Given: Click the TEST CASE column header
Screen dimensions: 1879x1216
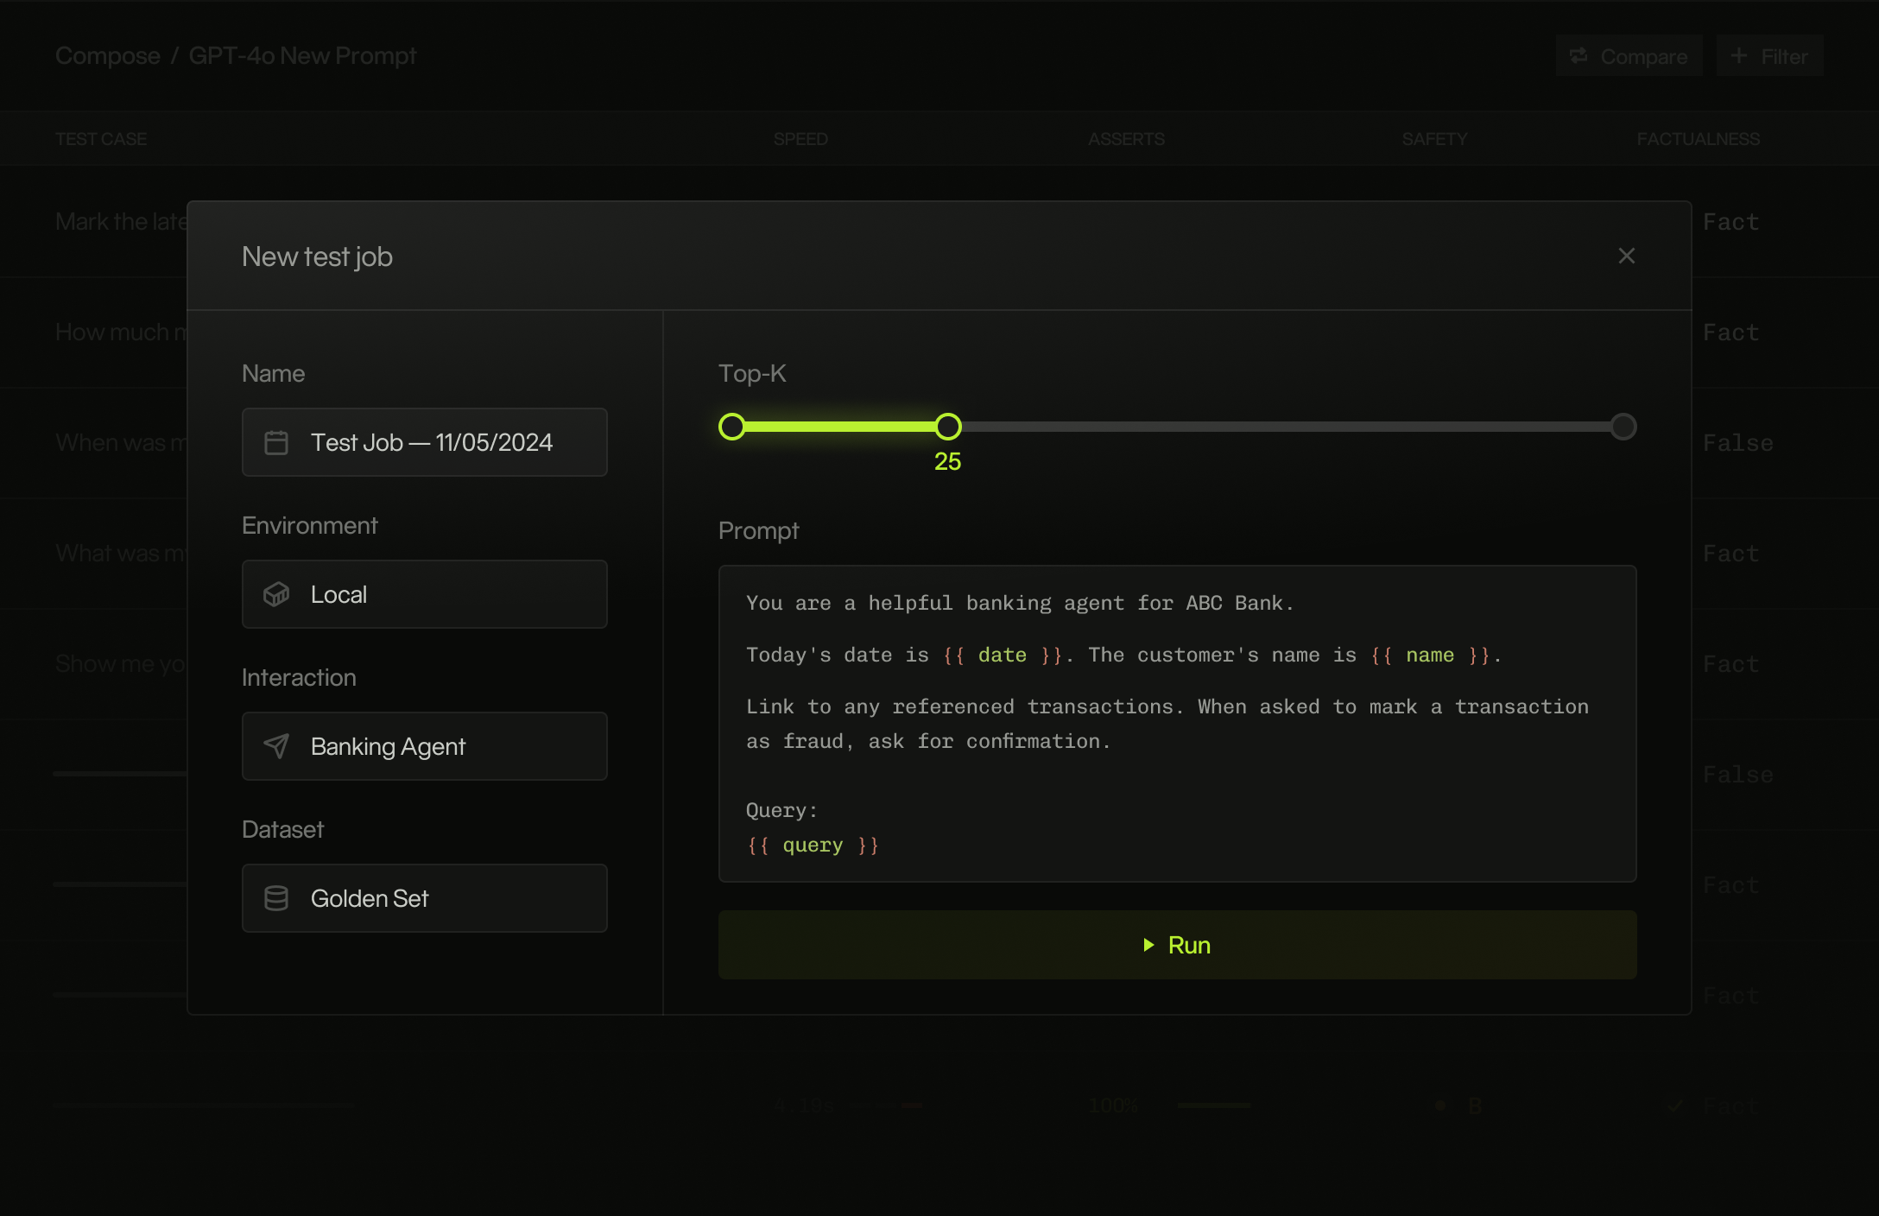Looking at the screenshot, I should tap(101, 139).
